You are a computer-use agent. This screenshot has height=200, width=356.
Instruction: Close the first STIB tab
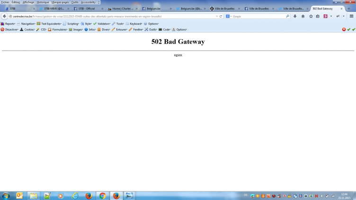coord(34,9)
